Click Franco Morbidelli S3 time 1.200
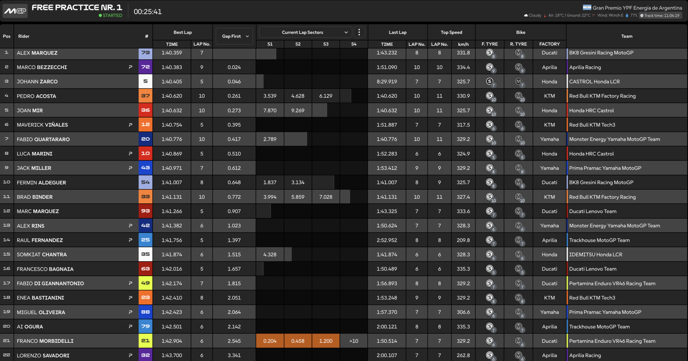This screenshot has width=688, height=361. click(x=326, y=341)
